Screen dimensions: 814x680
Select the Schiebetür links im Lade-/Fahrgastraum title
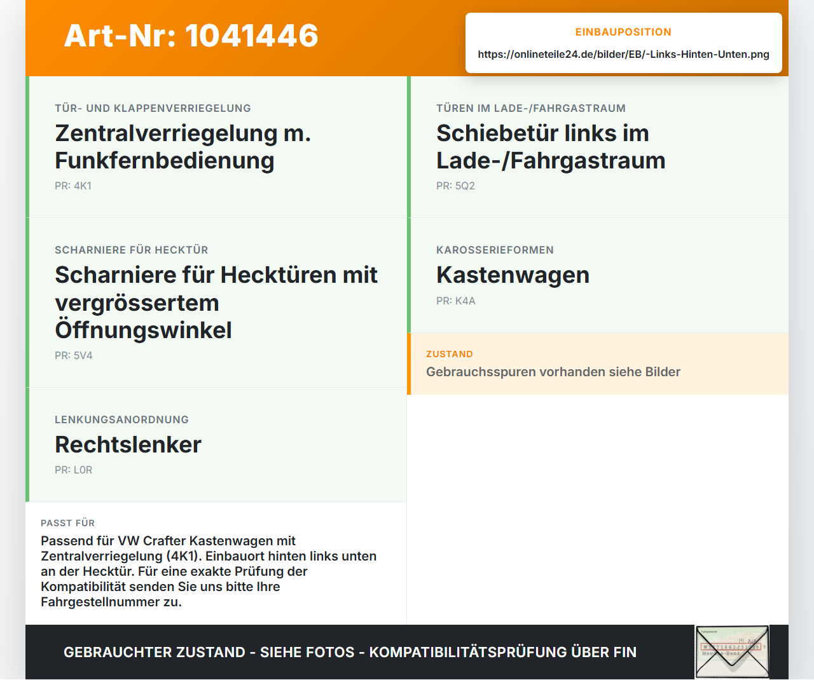click(x=551, y=147)
